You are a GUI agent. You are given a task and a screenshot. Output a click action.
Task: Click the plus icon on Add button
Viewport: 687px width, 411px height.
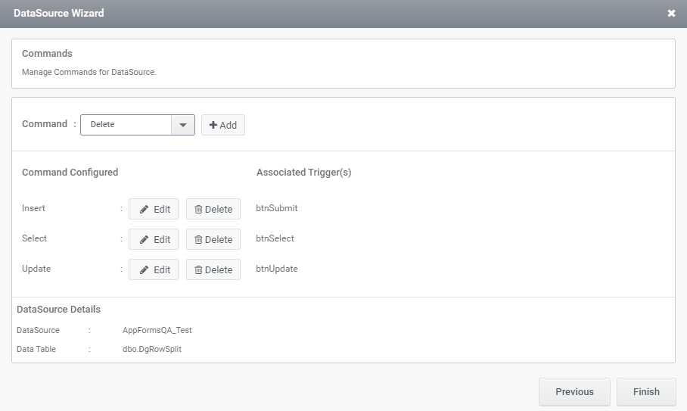pos(213,125)
